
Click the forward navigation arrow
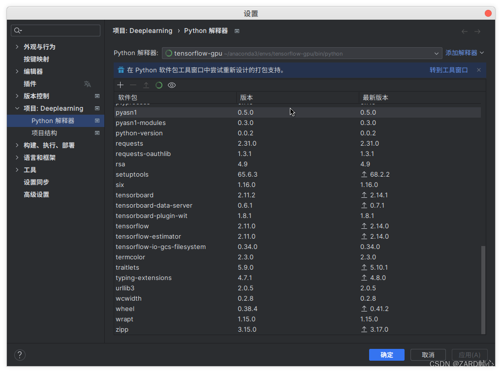(477, 31)
